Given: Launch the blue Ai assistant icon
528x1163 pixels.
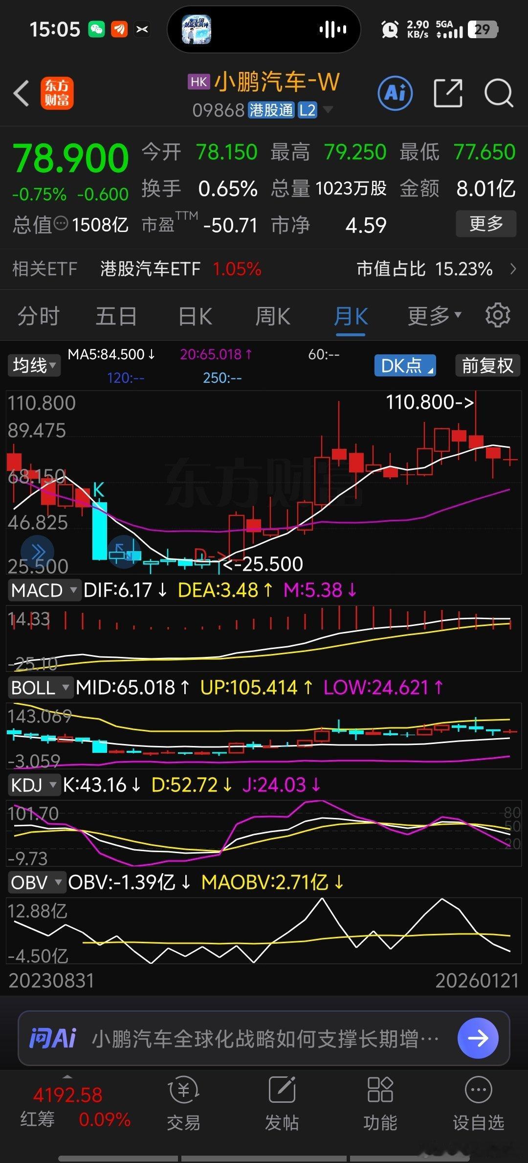Looking at the screenshot, I should click(x=395, y=93).
